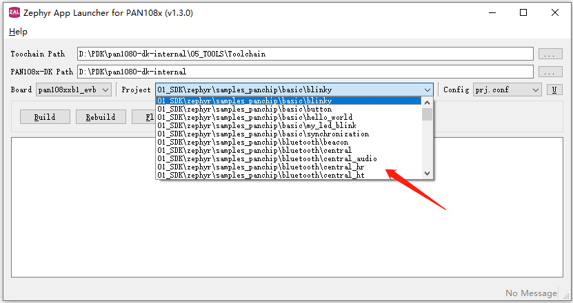Viewport: 573px width, 303px height.
Task: Collapse the Project combo box arrow
Action: point(428,90)
